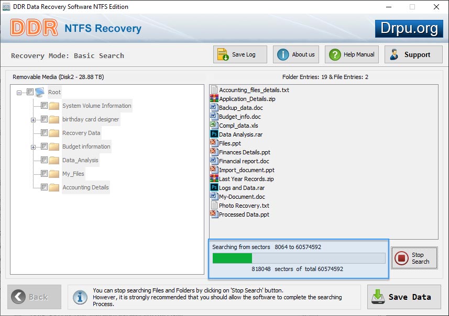
Task: Select the Root computer icon
Action: (x=40, y=92)
